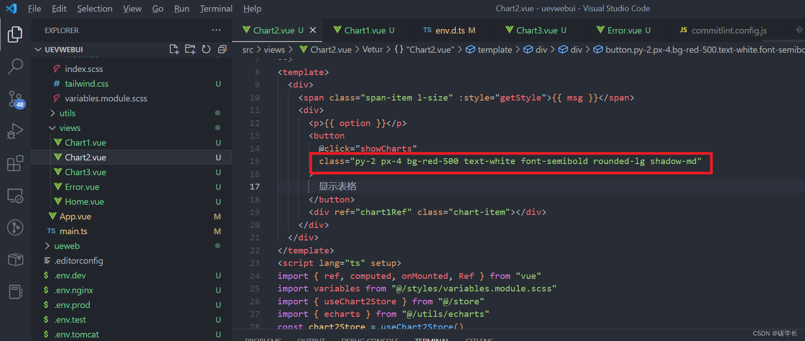Image resolution: width=805 pixels, height=341 pixels.
Task: Click line number 15 in the gutter
Action: pos(255,161)
